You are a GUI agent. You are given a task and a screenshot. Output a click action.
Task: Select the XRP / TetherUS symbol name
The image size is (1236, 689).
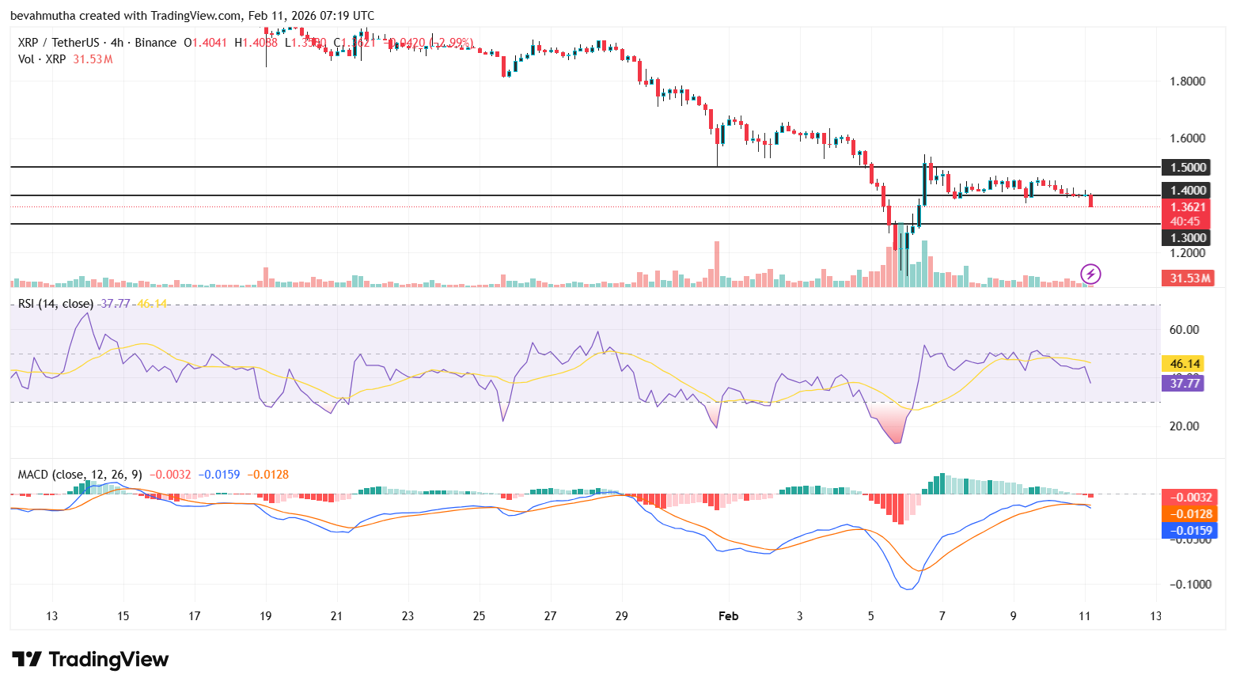59,42
